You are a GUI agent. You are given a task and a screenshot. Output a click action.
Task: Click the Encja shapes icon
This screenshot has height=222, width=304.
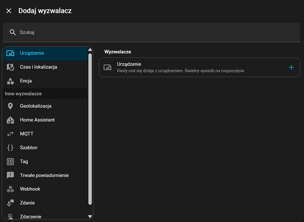[x=11, y=81]
